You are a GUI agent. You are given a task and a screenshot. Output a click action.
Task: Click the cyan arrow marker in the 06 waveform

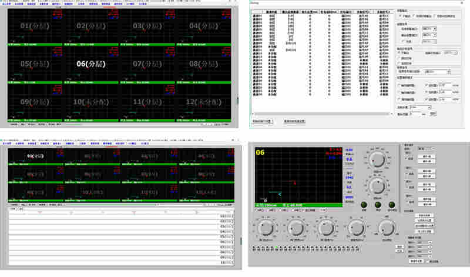280,193
